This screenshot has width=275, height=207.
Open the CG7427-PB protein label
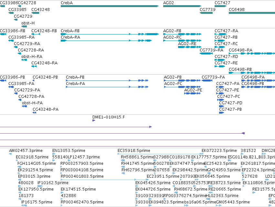click(x=230, y=109)
